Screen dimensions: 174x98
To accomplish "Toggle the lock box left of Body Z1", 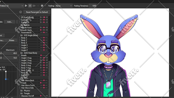I will [x=20, y=73].
